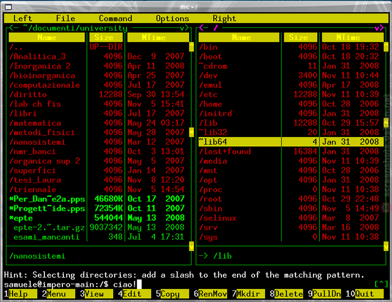Sort right panel by Name column
Viewport: 392px width, 302px height.
click(239, 37)
